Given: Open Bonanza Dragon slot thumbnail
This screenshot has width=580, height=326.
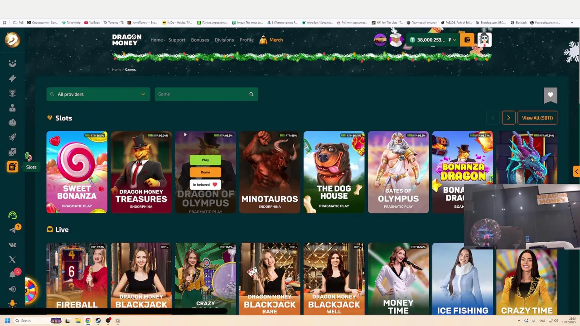Looking at the screenshot, I should tap(463, 172).
